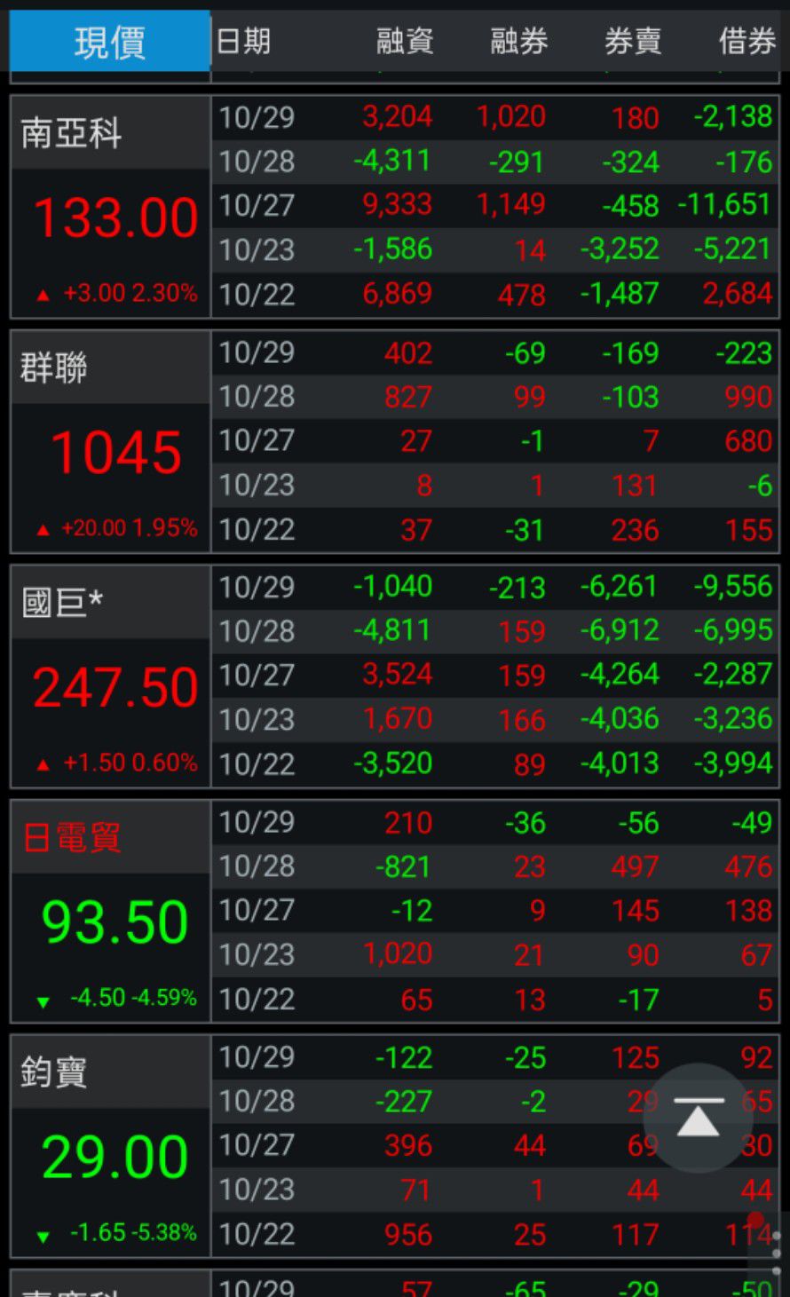Select 南亞科 券賣 value -3,252
The width and height of the screenshot is (790, 1297).
[x=620, y=249]
